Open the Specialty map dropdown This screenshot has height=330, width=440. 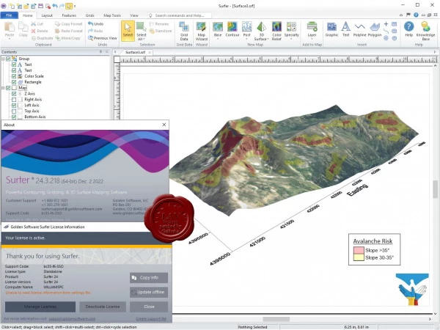291,39
